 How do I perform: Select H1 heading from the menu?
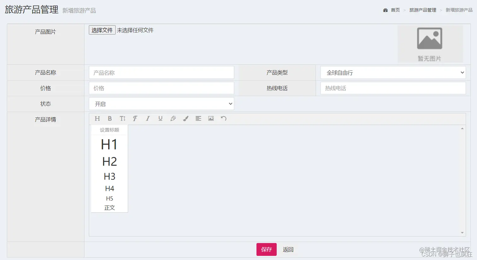[109, 145]
